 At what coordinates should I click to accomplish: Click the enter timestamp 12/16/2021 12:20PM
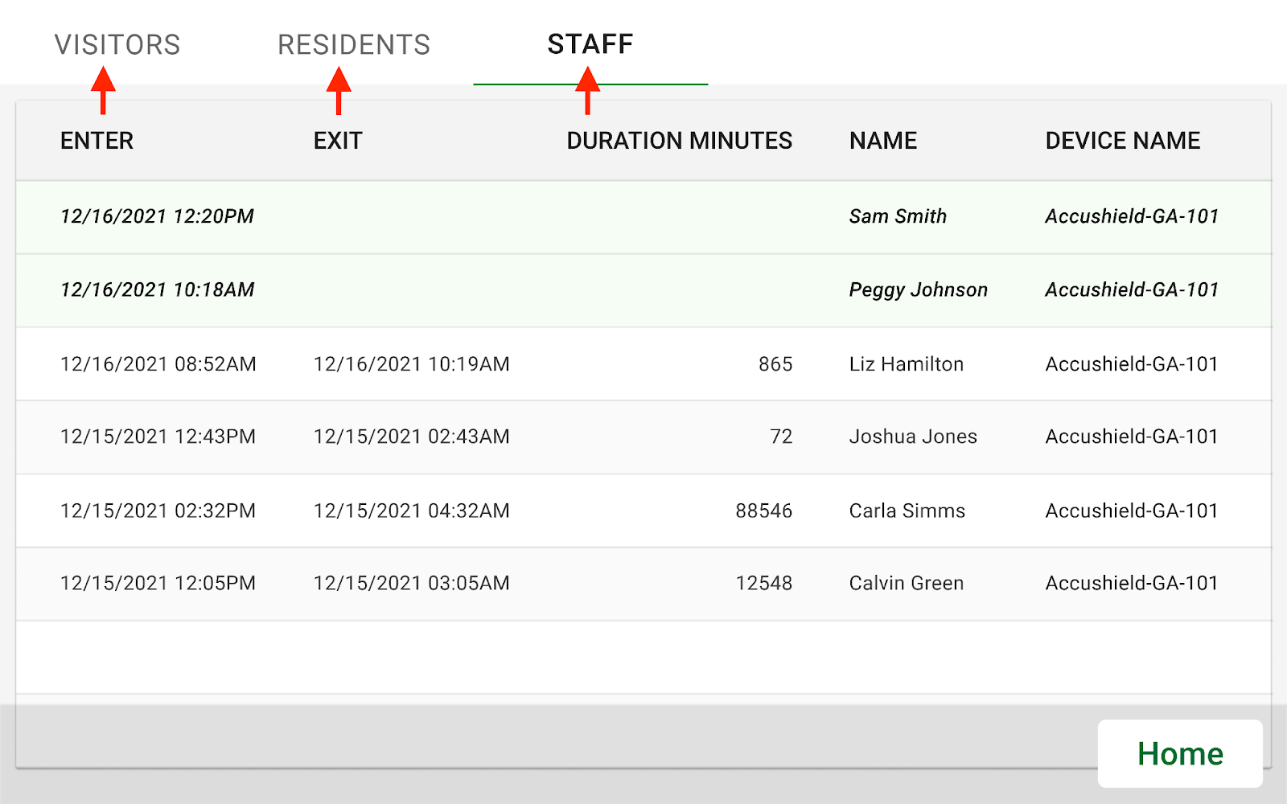158,216
